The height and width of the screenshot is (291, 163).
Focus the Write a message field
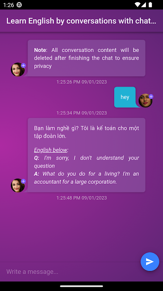pyautogui.click(x=72, y=272)
